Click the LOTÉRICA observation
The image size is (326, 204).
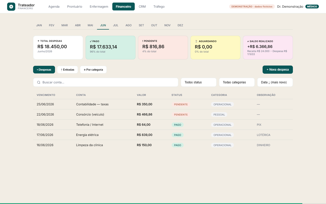coord(264,135)
